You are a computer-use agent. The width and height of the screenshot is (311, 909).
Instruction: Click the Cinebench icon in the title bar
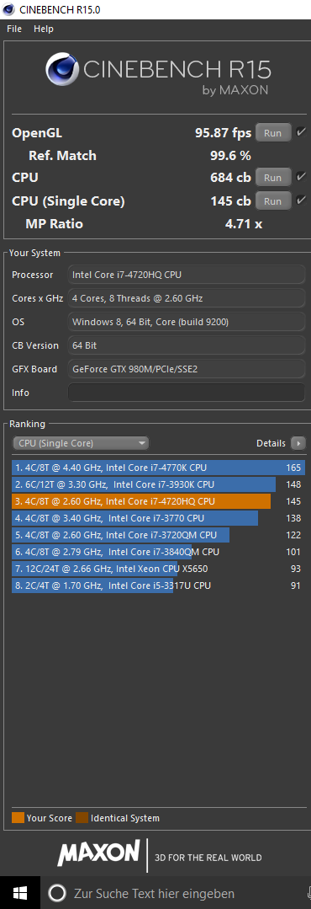(8, 9)
